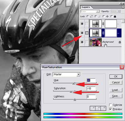The image size is (125, 121).
Task: Hide the selected adjustment layer via its eye icon
Action: (x=82, y=33)
